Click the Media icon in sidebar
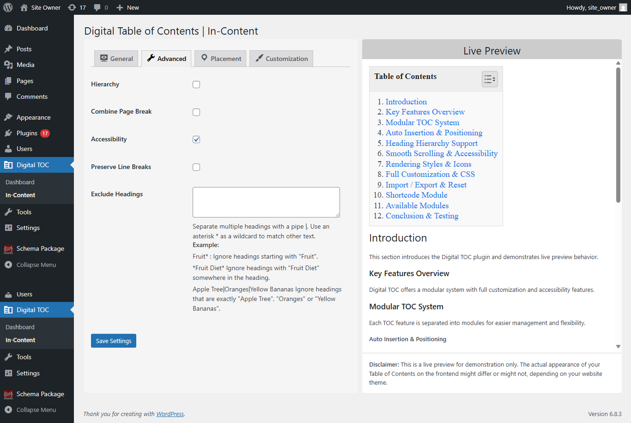Screen dimensions: 631x423 pos(8,65)
